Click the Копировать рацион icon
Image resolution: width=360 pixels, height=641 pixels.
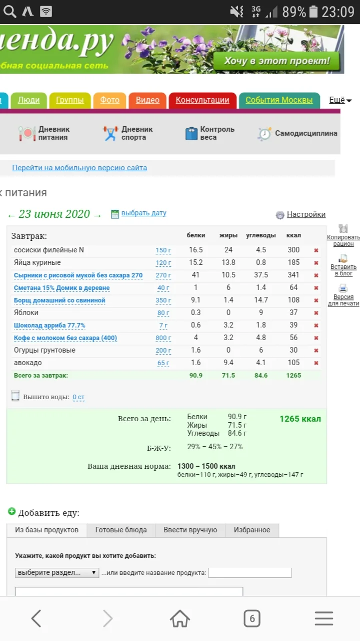coord(343,228)
